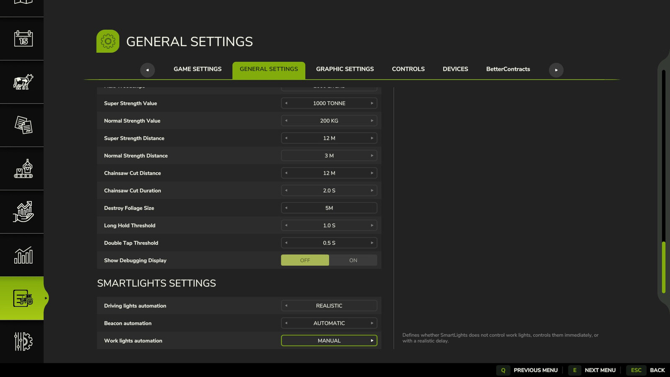Open the animals cow icon page
Screen dimensions: 670x377
coord(23,82)
